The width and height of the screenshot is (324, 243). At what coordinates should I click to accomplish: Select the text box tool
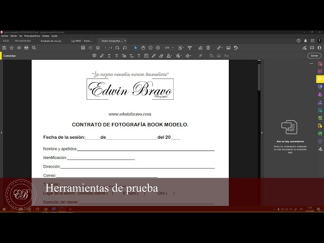(146, 56)
